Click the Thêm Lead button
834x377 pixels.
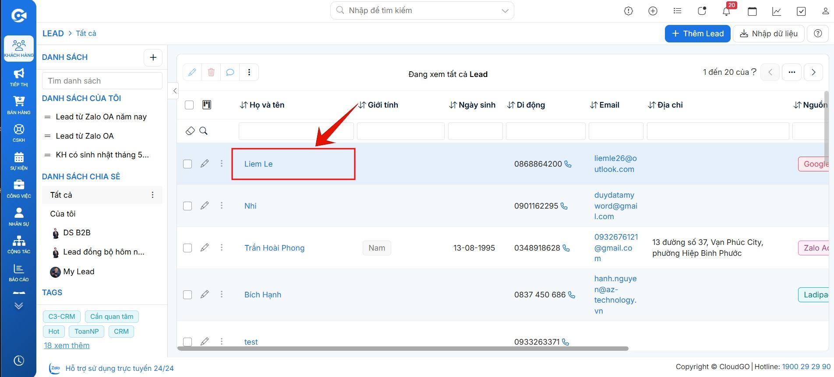click(x=698, y=34)
